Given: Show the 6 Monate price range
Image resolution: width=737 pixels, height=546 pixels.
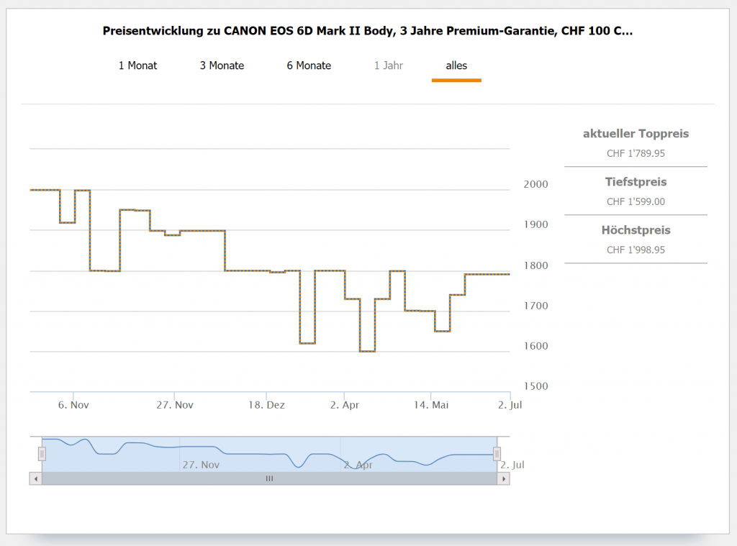Looking at the screenshot, I should pyautogui.click(x=309, y=65).
